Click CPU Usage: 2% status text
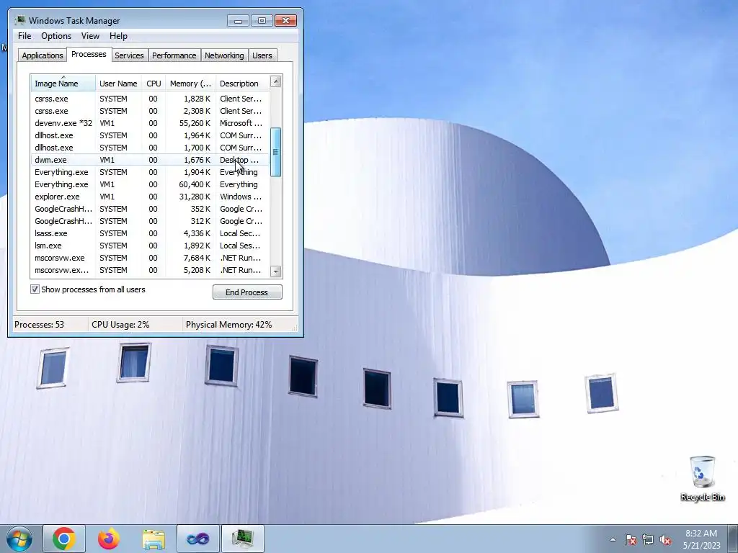 (120, 325)
